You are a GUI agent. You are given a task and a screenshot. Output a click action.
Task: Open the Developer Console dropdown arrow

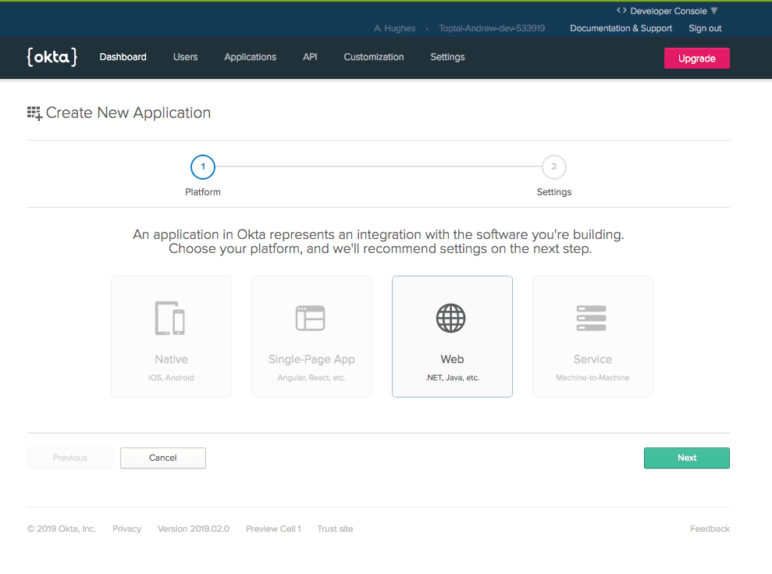[x=714, y=11]
